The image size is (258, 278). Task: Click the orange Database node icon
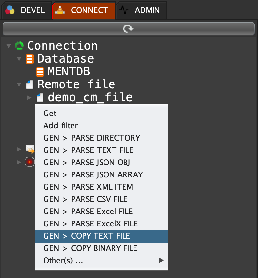tap(30, 59)
